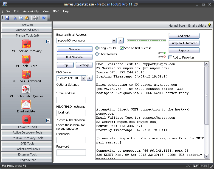Click the blue Help question mark icon
214x169 pixels.
(44, 18)
